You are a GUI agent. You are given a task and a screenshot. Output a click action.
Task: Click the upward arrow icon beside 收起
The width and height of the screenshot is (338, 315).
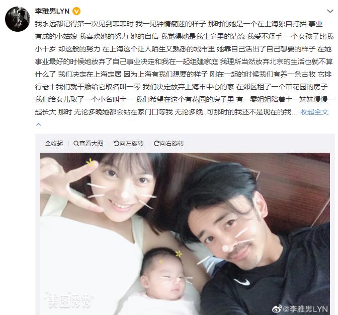click(48, 143)
